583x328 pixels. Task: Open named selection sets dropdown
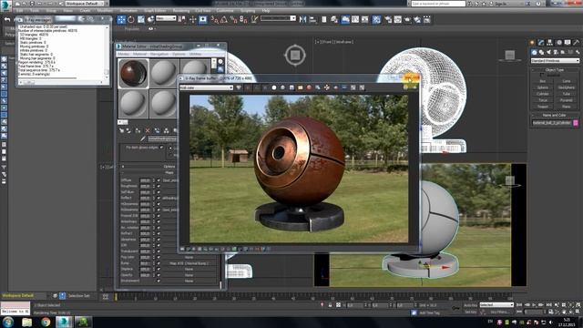pyautogui.click(x=278, y=18)
